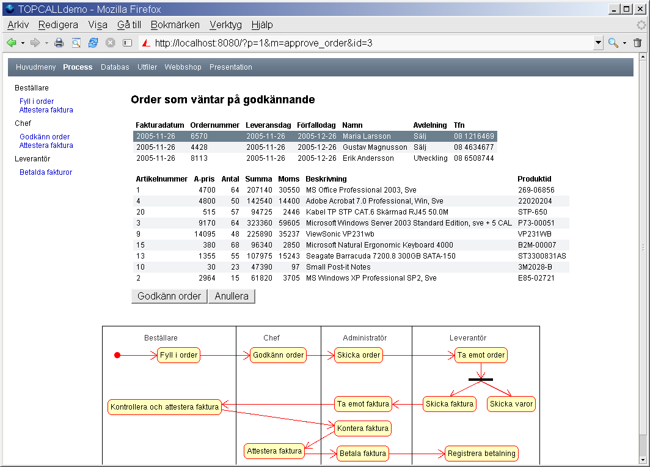The height and width of the screenshot is (467, 650).
Task: Click the grey Stop loading button
Action: coord(110,43)
